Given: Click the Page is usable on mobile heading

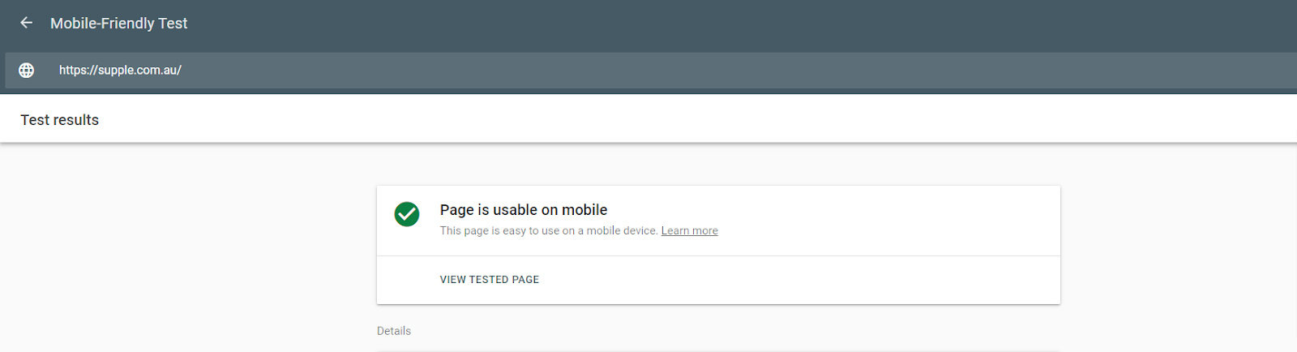Looking at the screenshot, I should click(x=523, y=210).
